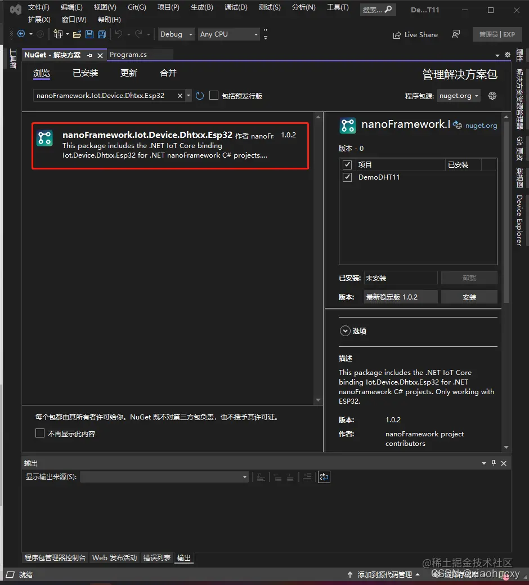The width and height of the screenshot is (529, 585).
Task: Switch to the Updates (更新) tab
Action: [129, 73]
